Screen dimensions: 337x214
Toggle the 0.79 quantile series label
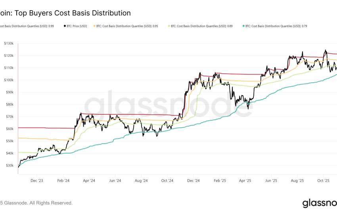(x=276, y=26)
